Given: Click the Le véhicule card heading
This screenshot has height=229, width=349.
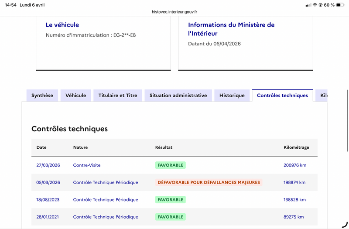Looking at the screenshot, I should [62, 25].
